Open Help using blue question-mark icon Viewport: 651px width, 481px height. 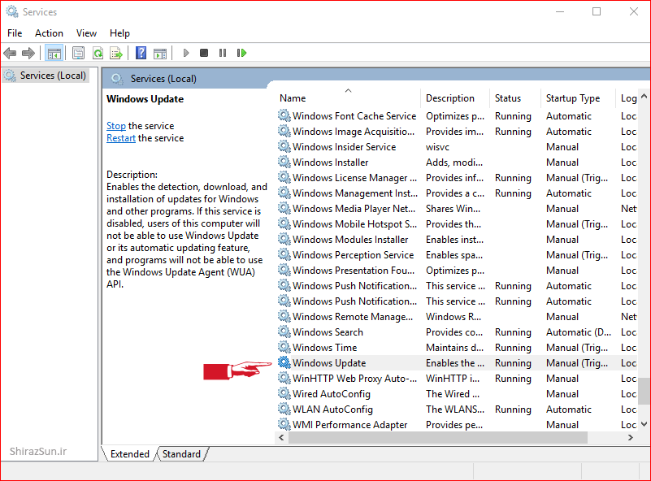[141, 53]
